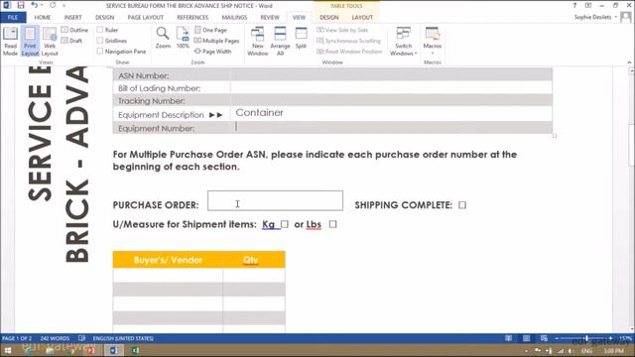Click the Tracking Number value cell

(x=391, y=100)
